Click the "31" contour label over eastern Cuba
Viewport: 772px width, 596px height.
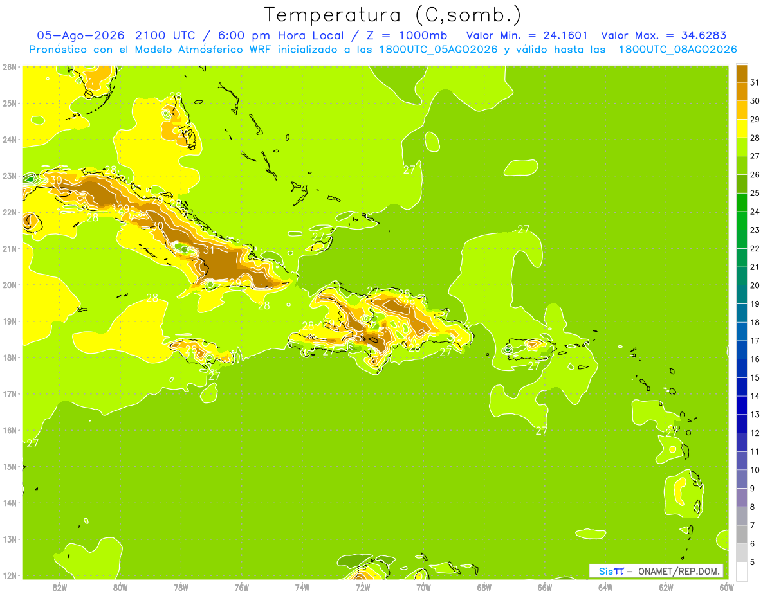209,250
